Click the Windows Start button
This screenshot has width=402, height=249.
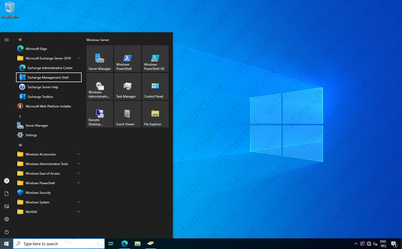point(6,244)
